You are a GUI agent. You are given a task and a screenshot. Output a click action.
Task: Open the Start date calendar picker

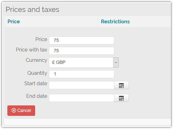[x=121, y=85]
